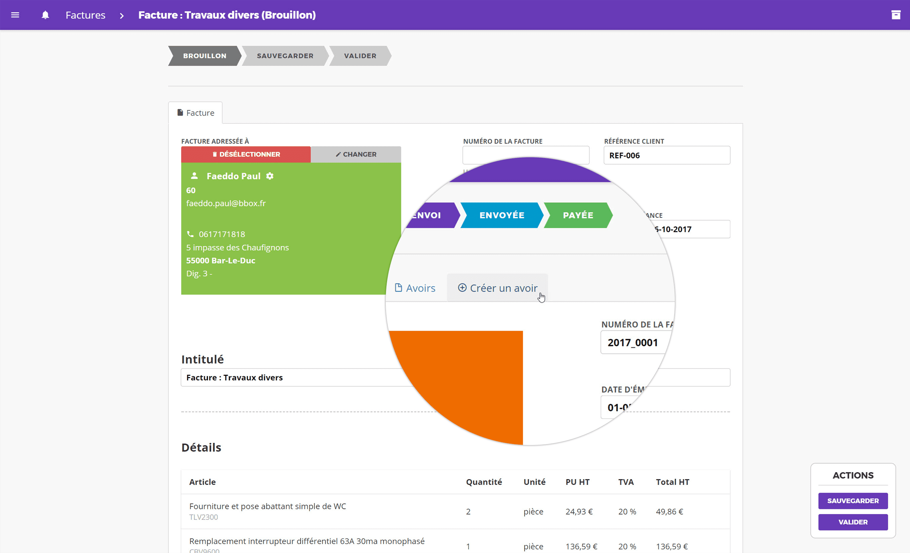
Task: Click the VALIDER status step
Action: (x=360, y=56)
